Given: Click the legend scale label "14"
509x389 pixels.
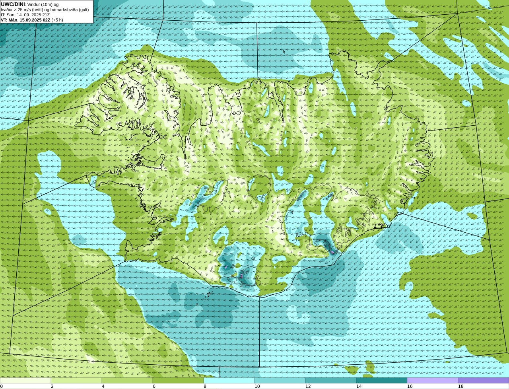Looking at the screenshot, I should [359, 386].
